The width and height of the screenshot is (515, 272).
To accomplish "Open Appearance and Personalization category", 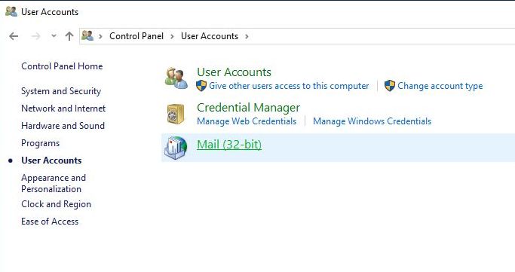I will [54, 183].
